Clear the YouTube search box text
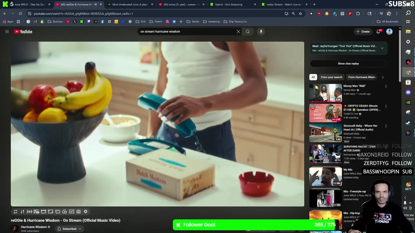 (238, 31)
